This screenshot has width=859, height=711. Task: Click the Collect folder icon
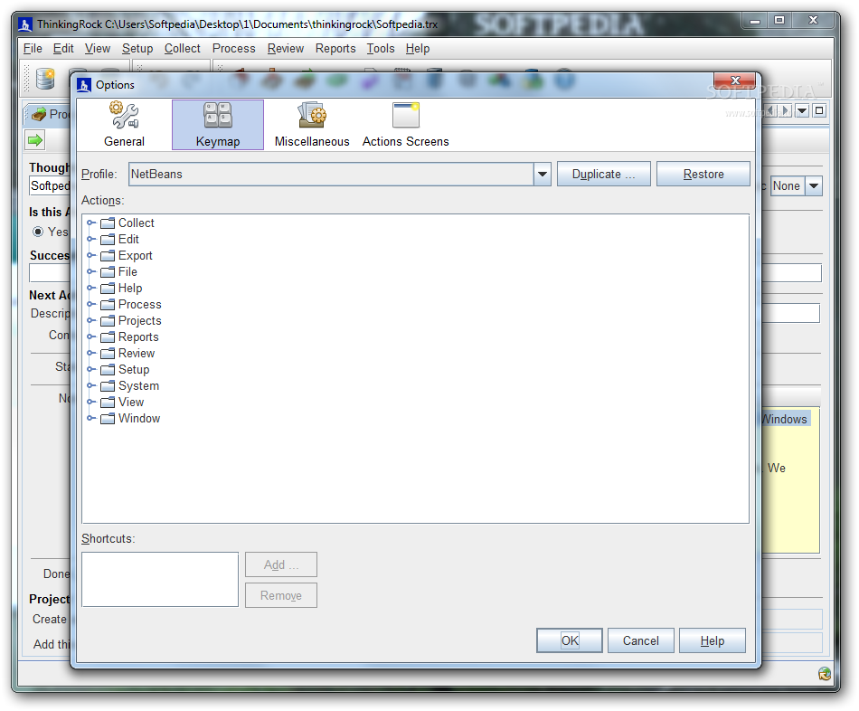(108, 223)
